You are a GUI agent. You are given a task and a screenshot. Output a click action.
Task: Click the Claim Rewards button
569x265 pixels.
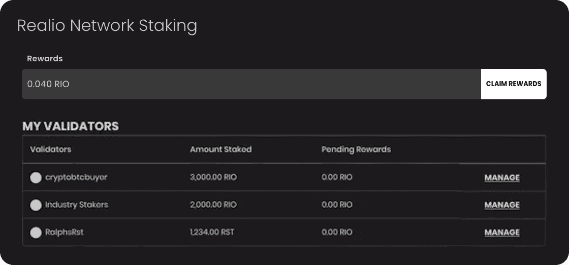514,84
